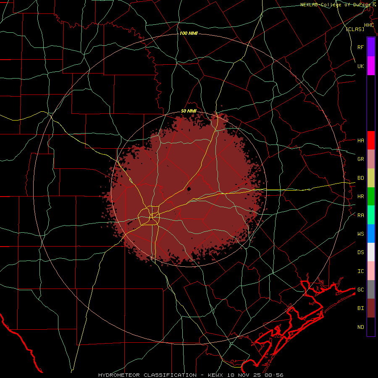378x378 pixels.
Task: Click the blue WS legend swatch
Action: (371, 234)
